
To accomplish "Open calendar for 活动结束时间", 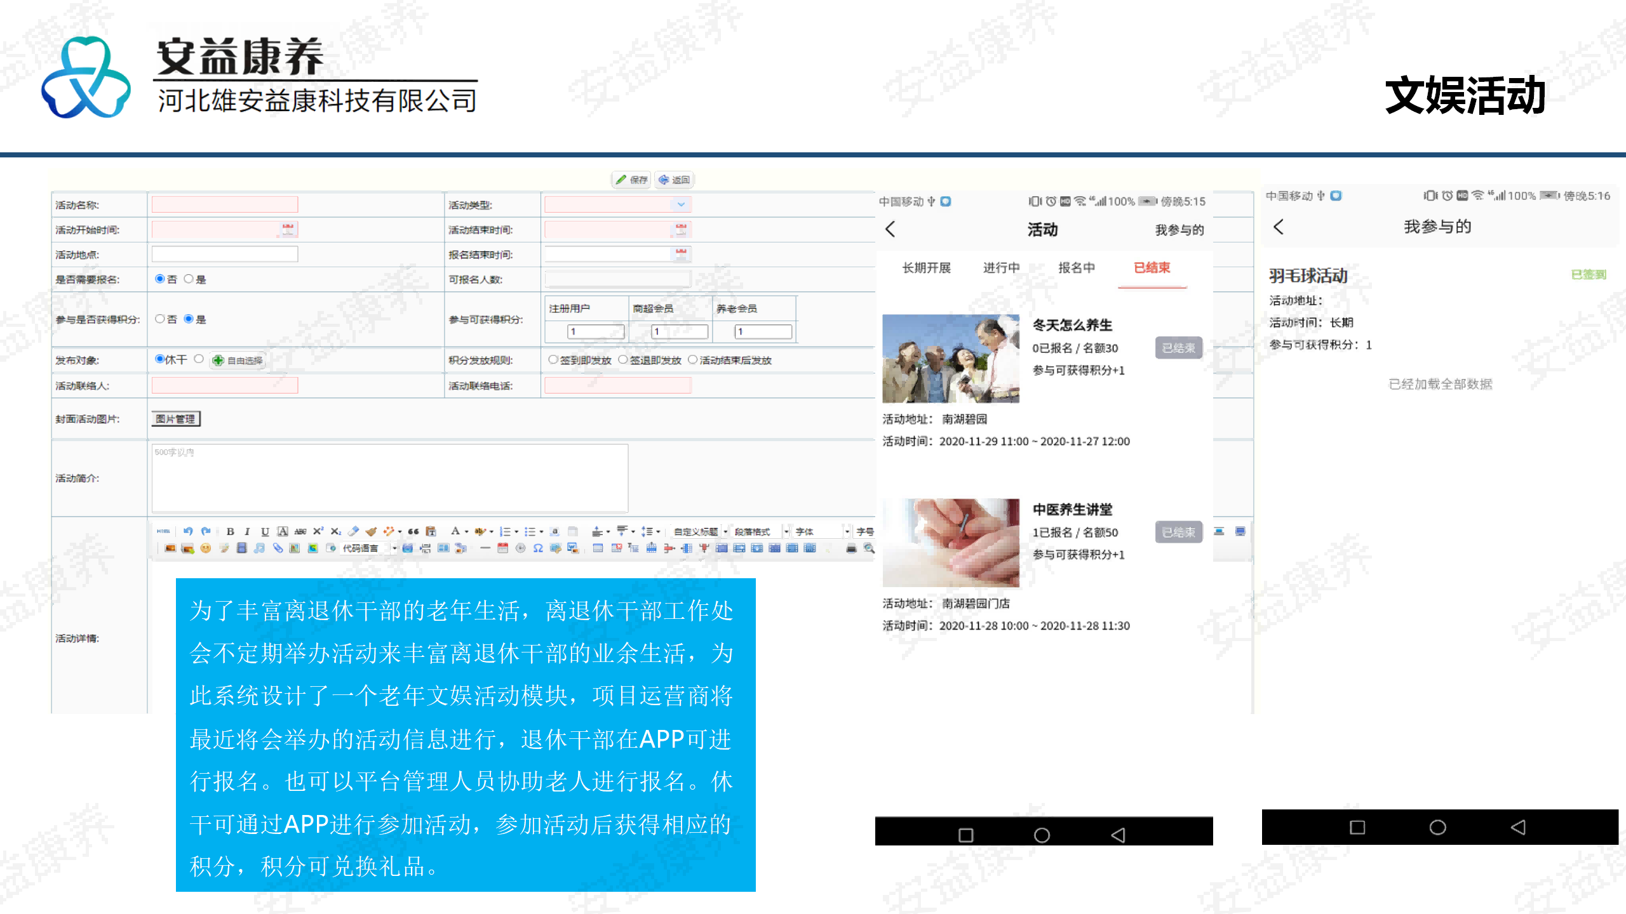I will pyautogui.click(x=681, y=229).
